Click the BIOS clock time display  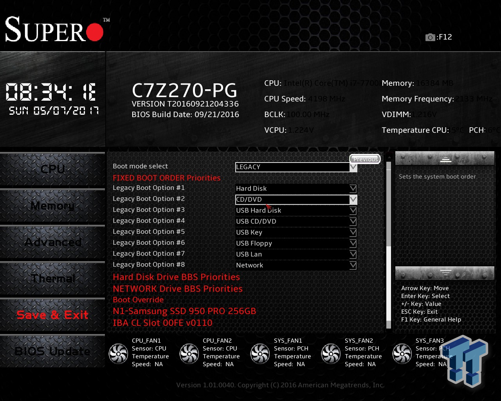(x=51, y=92)
